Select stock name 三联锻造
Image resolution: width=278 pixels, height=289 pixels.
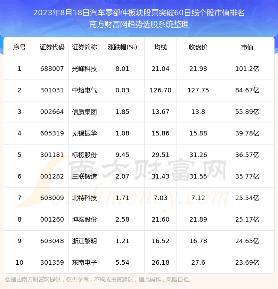click(84, 176)
